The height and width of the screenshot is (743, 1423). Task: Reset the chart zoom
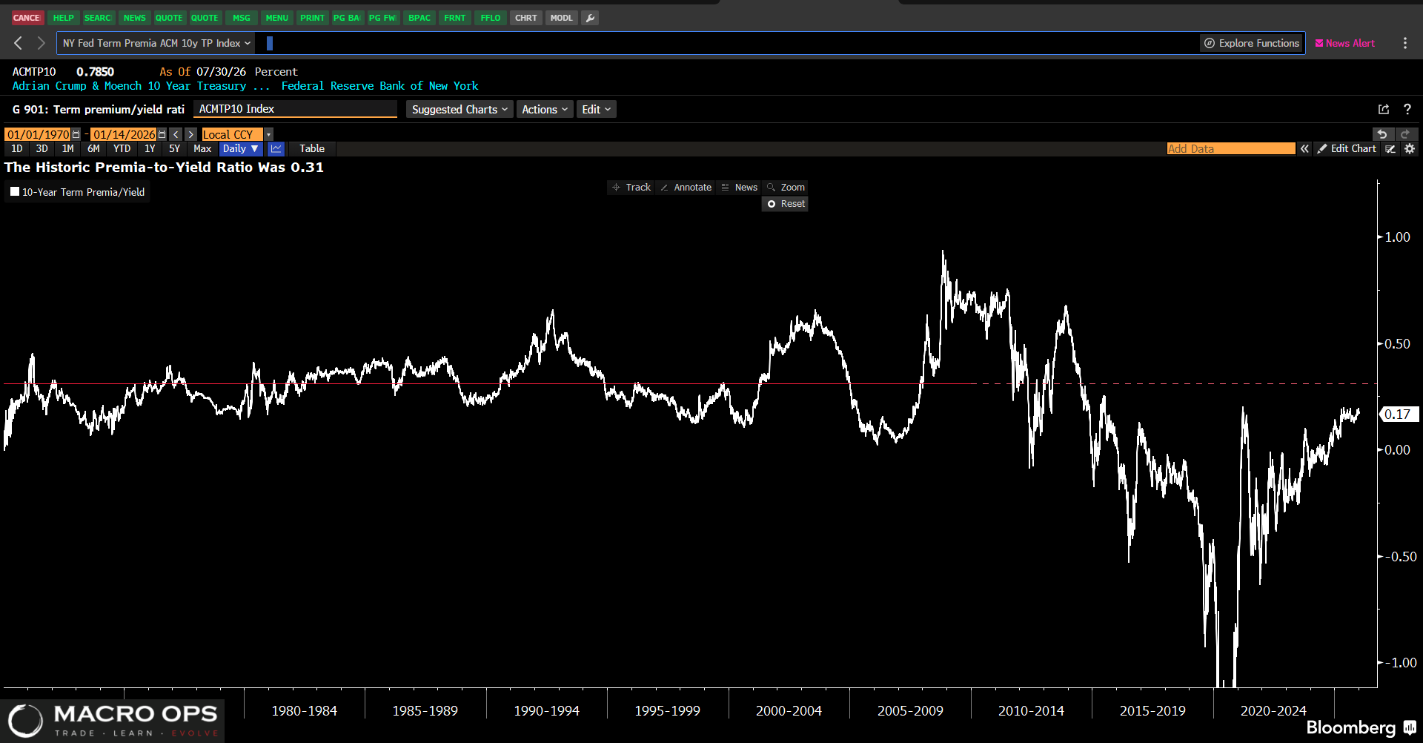[x=786, y=204]
